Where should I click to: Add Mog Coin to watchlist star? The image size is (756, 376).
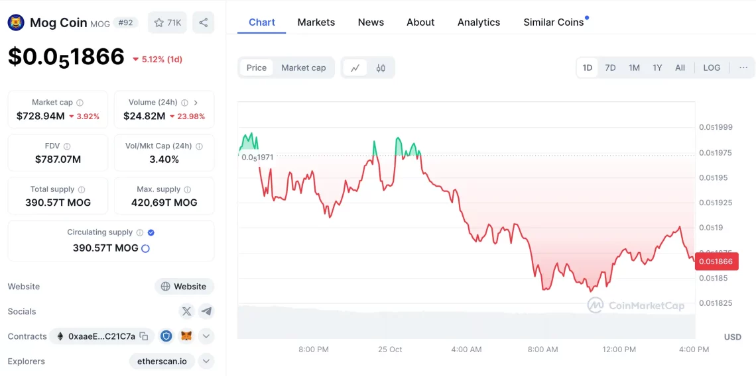point(167,23)
